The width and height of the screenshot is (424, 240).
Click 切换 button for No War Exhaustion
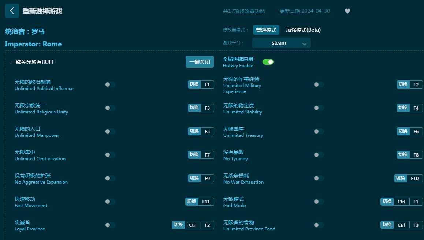coord(401,178)
